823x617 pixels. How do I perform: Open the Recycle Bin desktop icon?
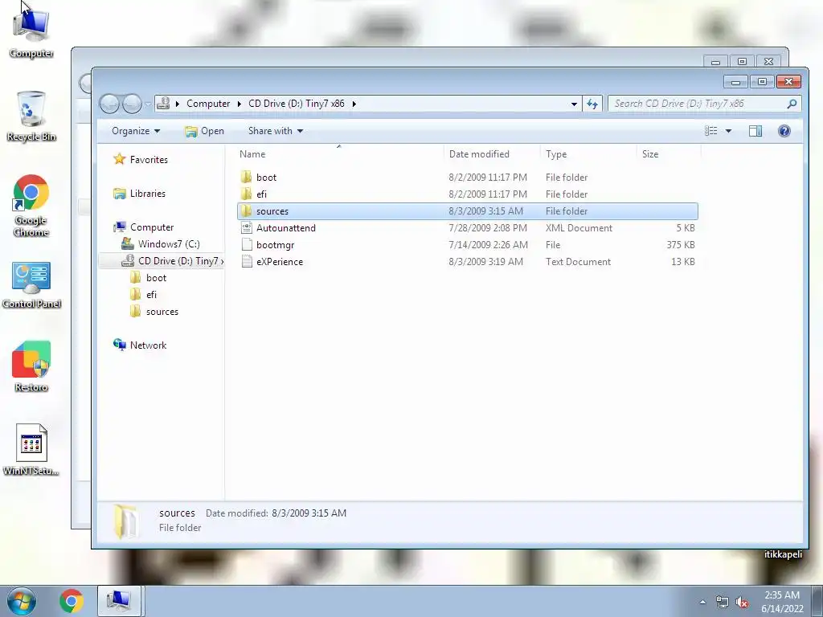[31, 116]
